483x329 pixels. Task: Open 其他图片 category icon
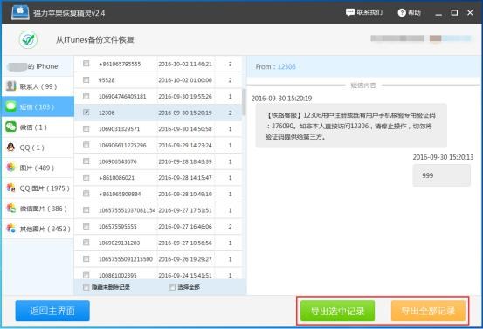click(10, 229)
